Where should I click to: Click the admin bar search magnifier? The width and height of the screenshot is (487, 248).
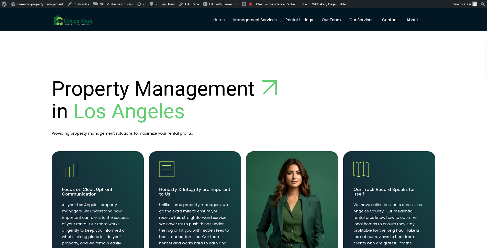click(483, 4)
